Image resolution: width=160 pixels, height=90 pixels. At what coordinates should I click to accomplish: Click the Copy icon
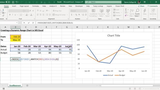[x=3, y=13]
